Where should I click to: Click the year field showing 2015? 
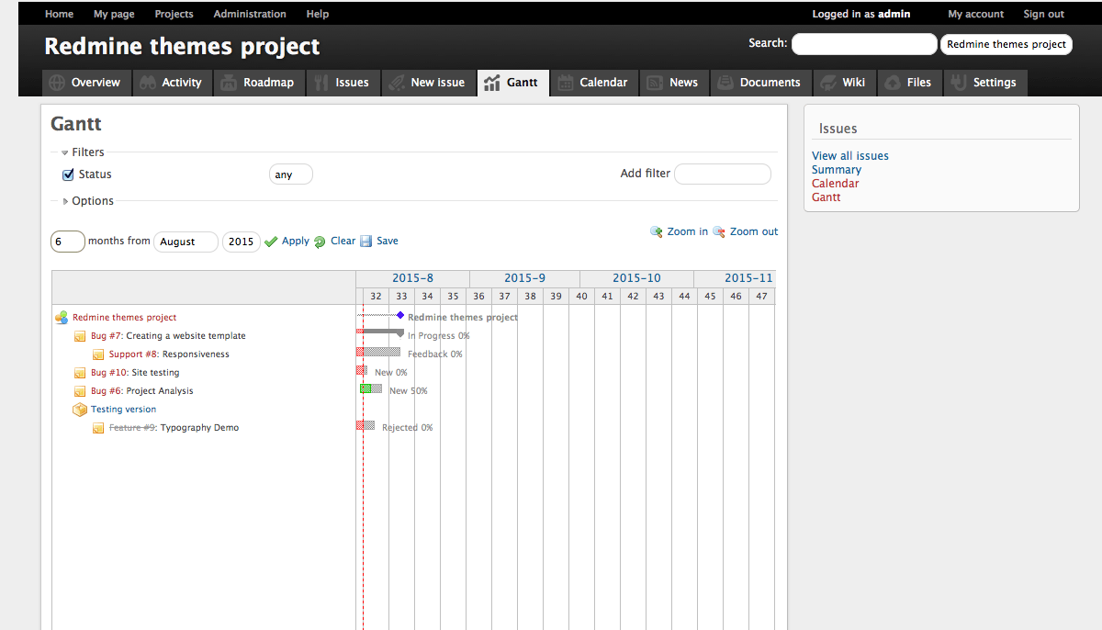click(242, 242)
